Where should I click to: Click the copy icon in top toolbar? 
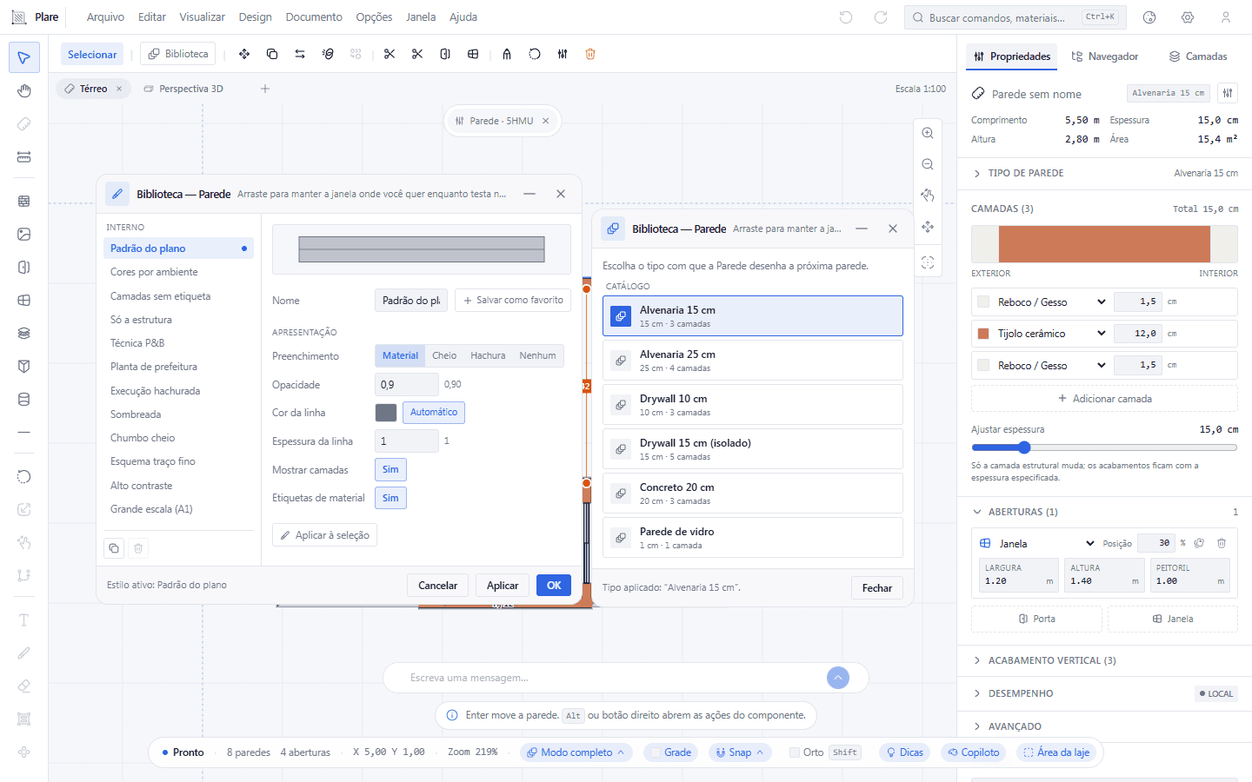tap(272, 54)
